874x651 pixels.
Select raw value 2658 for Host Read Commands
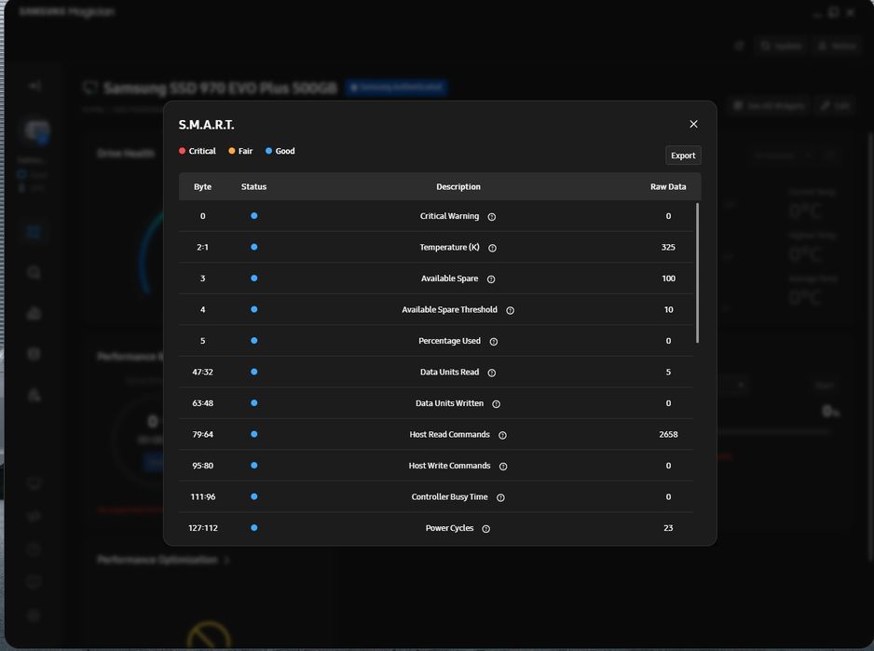668,434
